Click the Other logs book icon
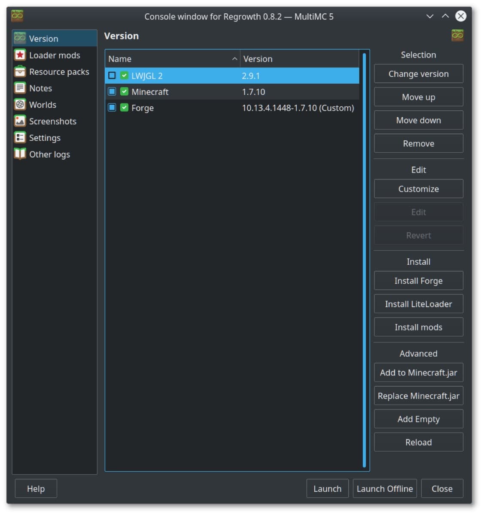This screenshot has height=515, width=483. [20, 154]
